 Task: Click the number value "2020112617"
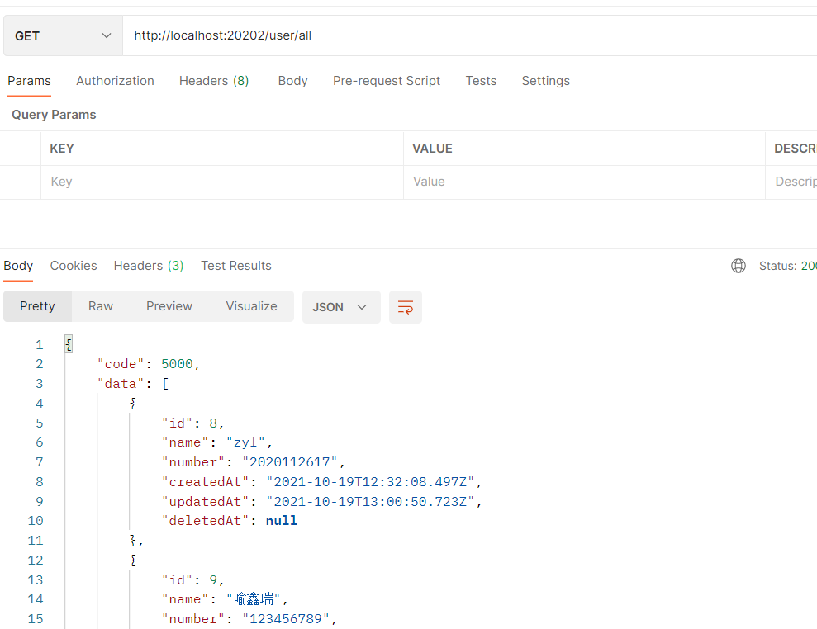(290, 462)
